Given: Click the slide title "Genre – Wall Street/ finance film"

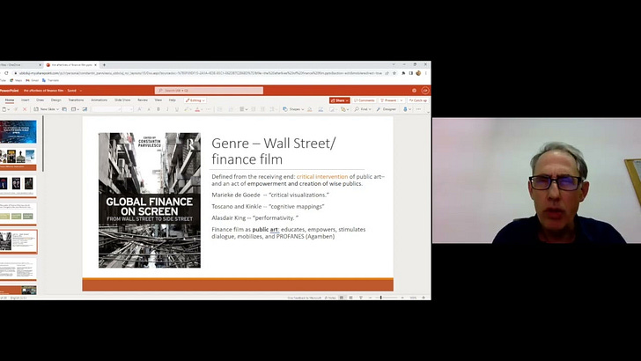Looking at the screenshot, I should (274, 151).
